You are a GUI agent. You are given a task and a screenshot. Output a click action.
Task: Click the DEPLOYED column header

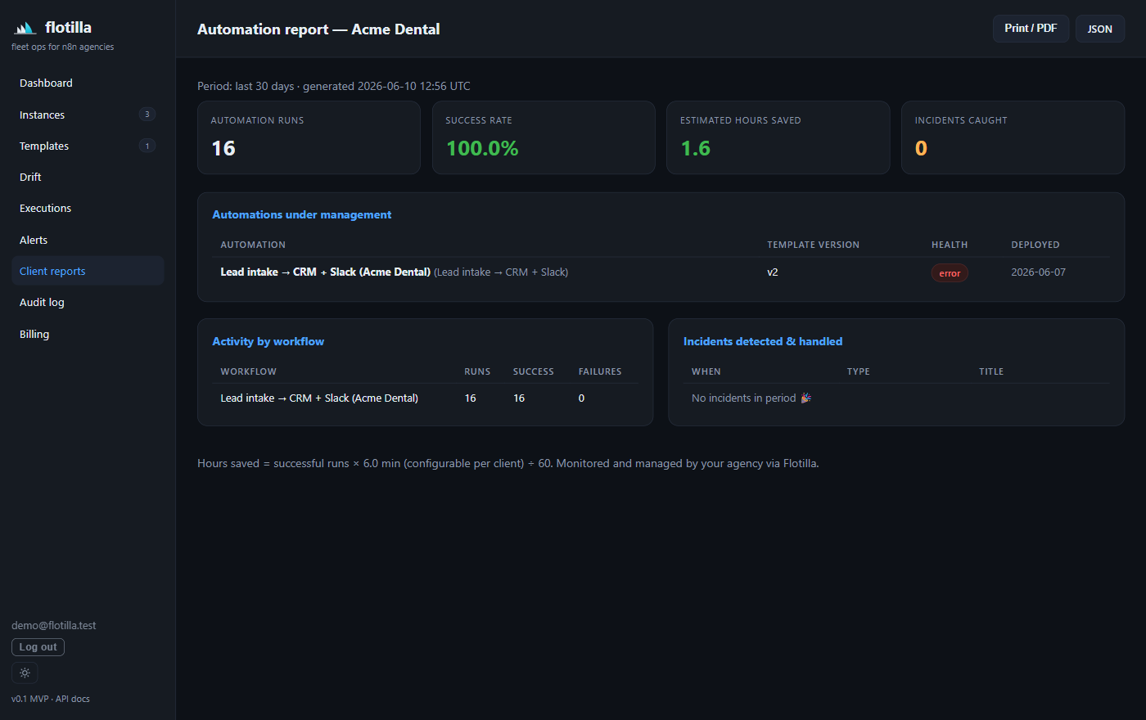pyautogui.click(x=1035, y=245)
